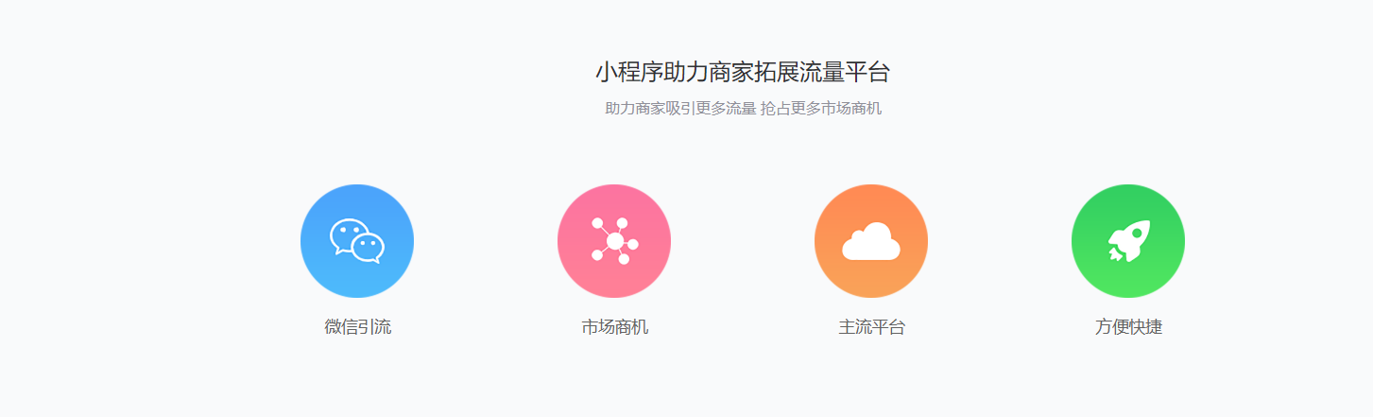The image size is (1373, 417).
Task: Click the subtitle phrase 抢占更多市场商机
Action: click(x=821, y=108)
